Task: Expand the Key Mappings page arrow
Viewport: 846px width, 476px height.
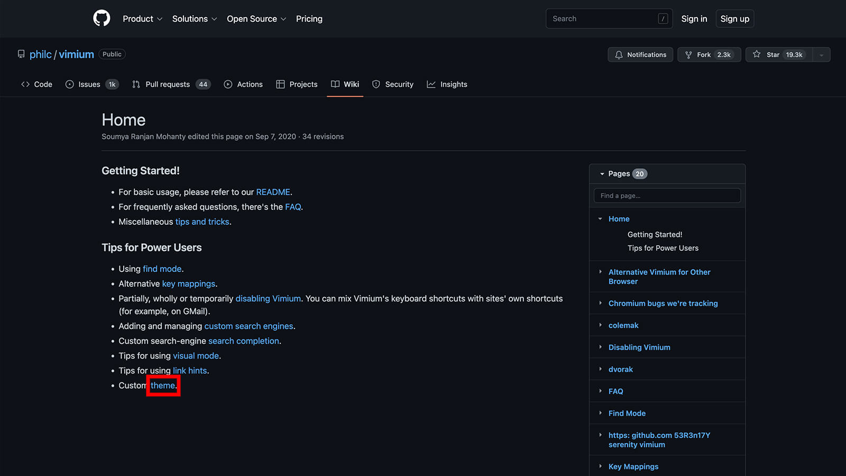Action: point(600,466)
